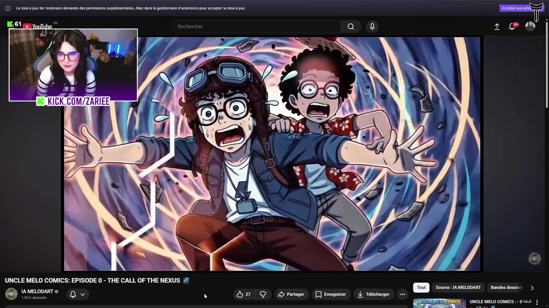Open options for Uncle Melo Comics suggestion
This screenshot has height=308, width=549.
coord(537,302)
